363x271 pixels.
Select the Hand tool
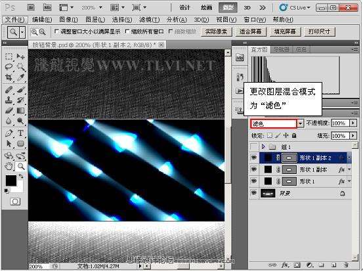coord(9,166)
